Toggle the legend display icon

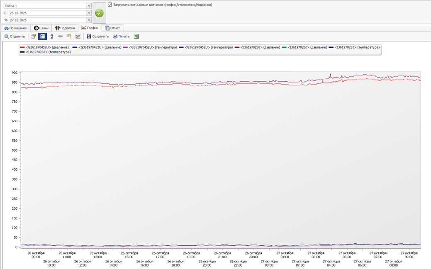point(42,36)
